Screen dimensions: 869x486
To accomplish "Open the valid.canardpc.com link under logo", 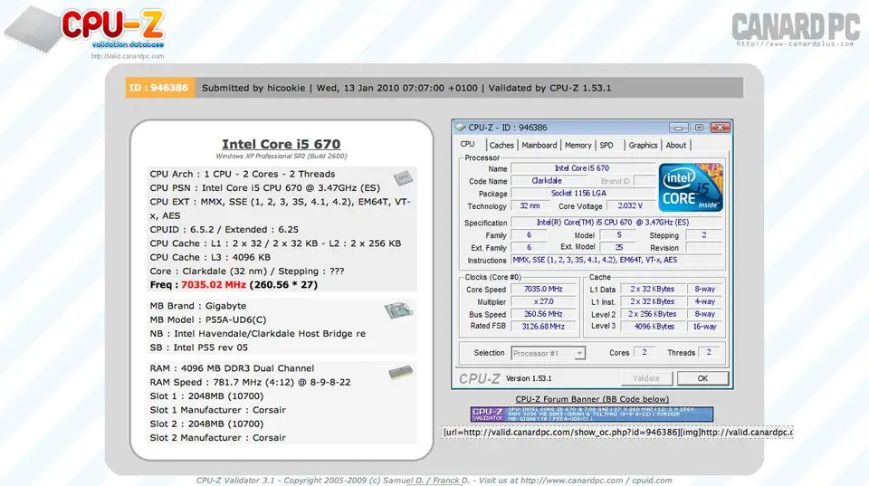I will click(128, 56).
